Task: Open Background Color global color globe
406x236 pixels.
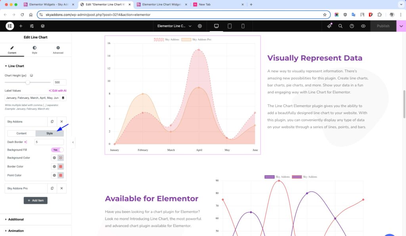Action: click(x=54, y=158)
